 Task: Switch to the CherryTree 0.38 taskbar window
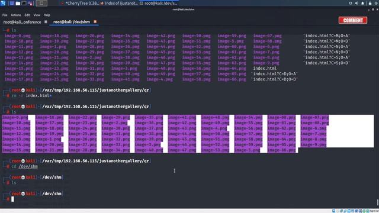point(80,4)
